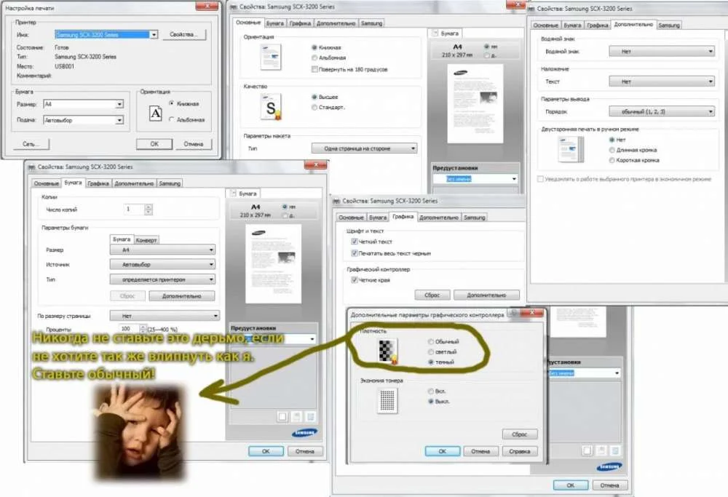Uncheck the Четкие края checkbox
This screenshot has width=728, height=497.
click(x=355, y=280)
